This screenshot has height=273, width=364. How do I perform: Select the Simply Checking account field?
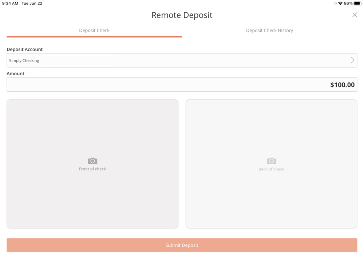point(182,60)
